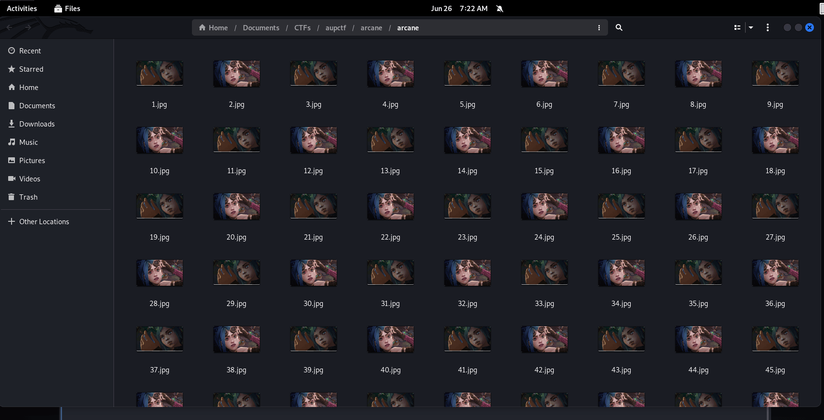
Task: Click Activities in the top bar
Action: click(22, 9)
